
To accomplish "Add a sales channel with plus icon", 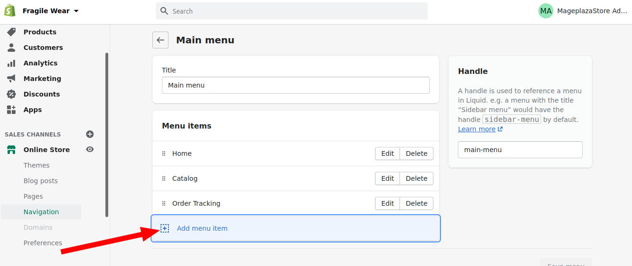I will point(90,134).
